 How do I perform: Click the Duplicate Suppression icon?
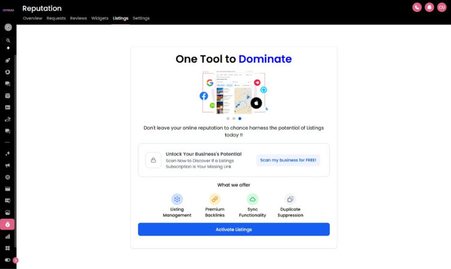290,199
